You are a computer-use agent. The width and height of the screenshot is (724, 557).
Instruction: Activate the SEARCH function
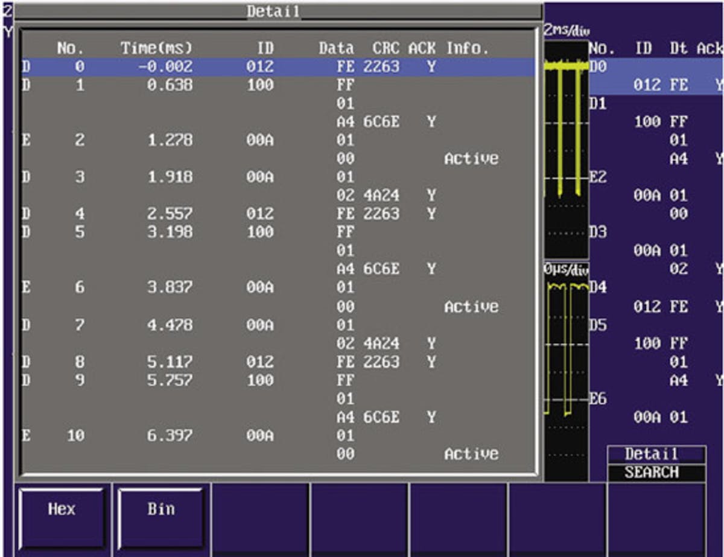[x=656, y=473]
